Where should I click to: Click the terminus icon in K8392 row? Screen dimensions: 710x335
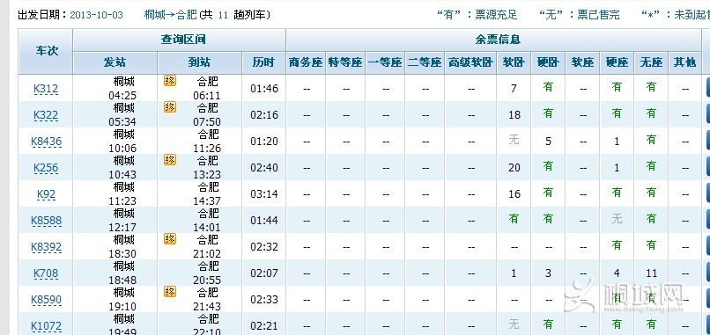170,238
